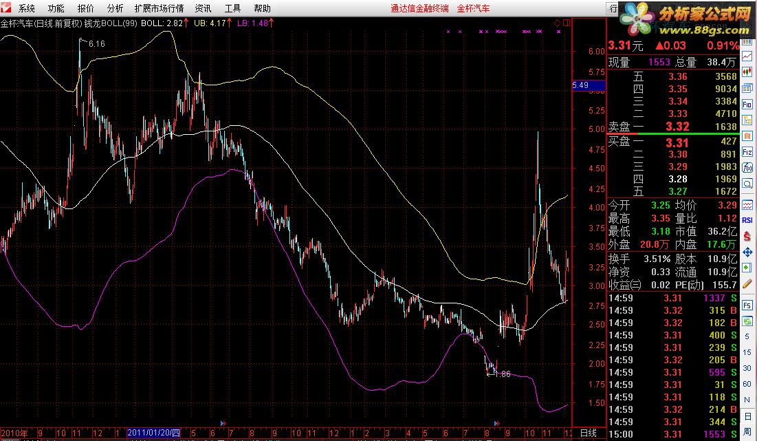Click the F10 company info icon
The height and width of the screenshot is (441, 757).
[x=747, y=105]
